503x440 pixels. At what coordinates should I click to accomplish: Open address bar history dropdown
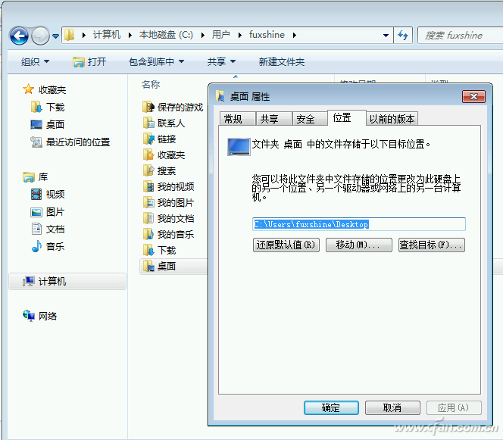(386, 36)
